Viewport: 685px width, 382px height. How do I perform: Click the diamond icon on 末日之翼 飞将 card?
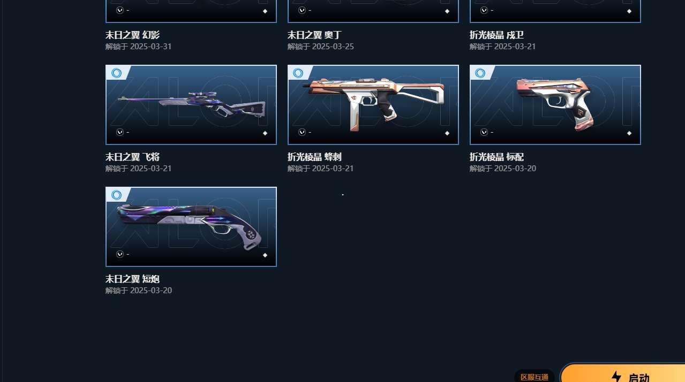(265, 133)
